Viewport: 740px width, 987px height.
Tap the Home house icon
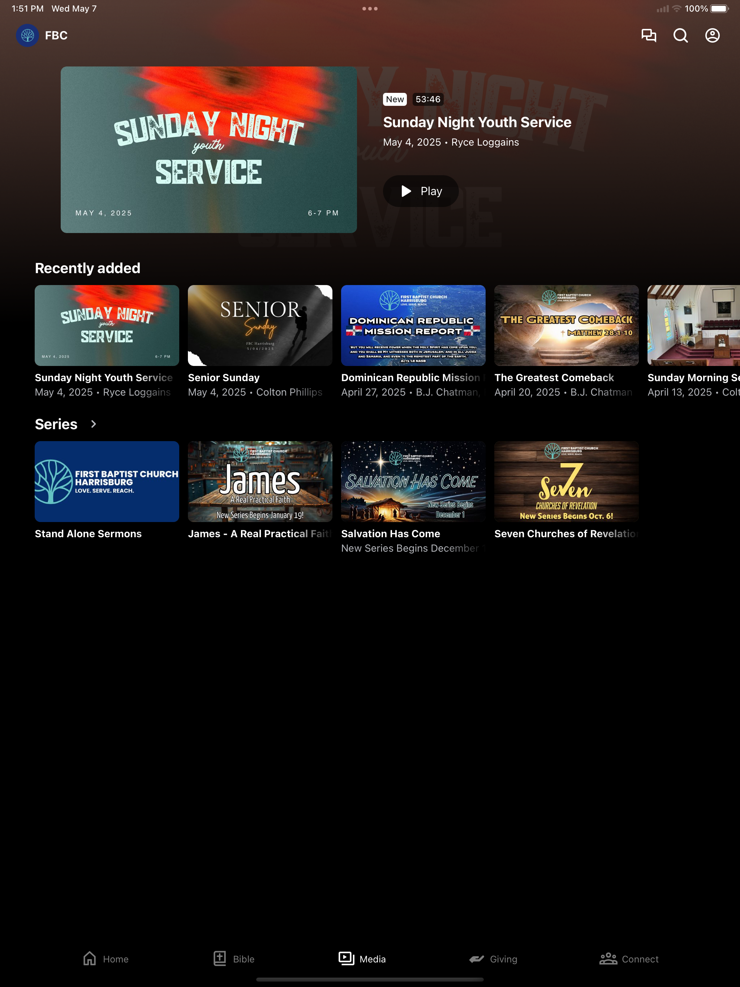tap(90, 958)
